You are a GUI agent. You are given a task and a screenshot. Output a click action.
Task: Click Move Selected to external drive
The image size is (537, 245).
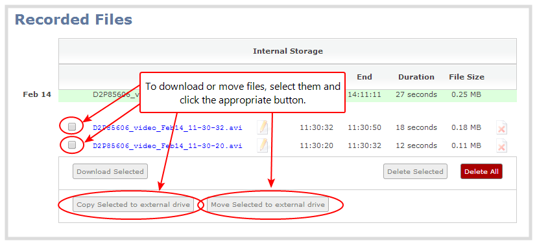(x=268, y=205)
